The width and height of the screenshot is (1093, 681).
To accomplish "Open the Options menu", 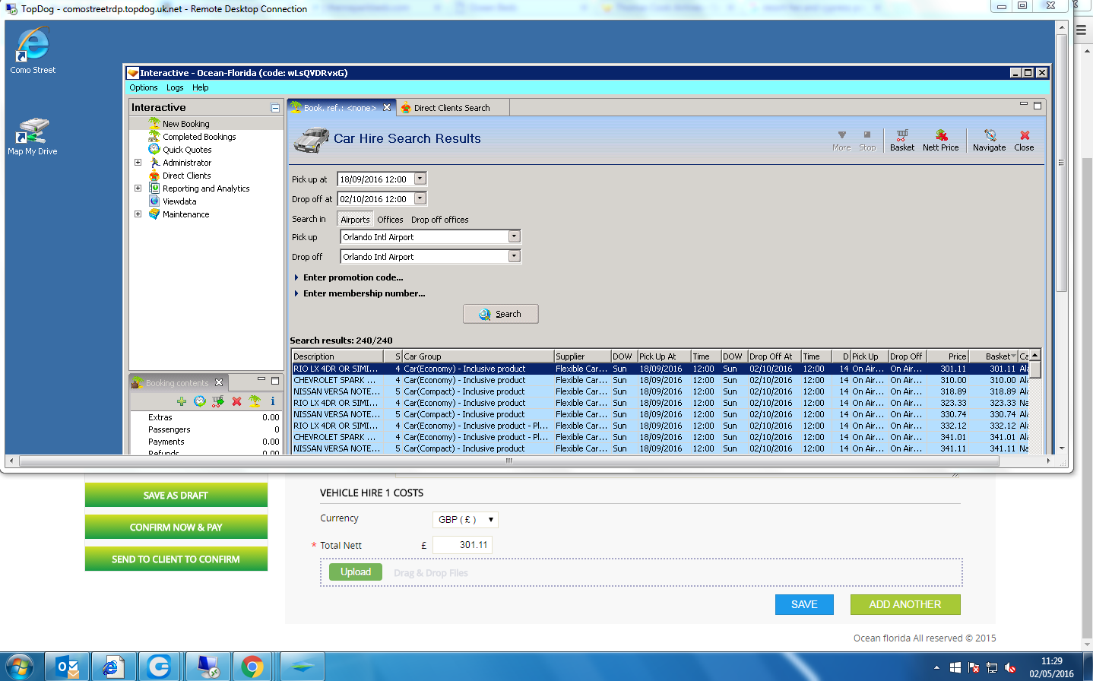I will [x=144, y=87].
